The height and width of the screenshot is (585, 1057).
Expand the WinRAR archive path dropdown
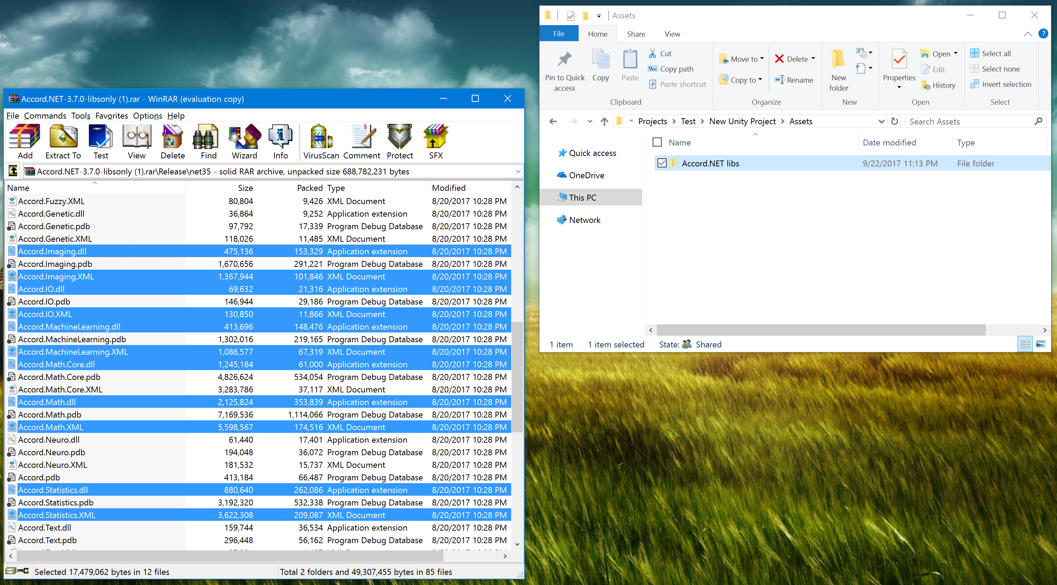[518, 171]
